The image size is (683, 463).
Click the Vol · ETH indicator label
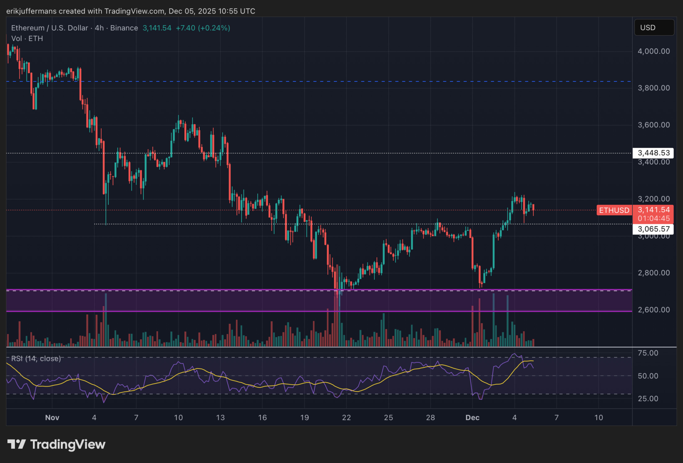click(27, 38)
